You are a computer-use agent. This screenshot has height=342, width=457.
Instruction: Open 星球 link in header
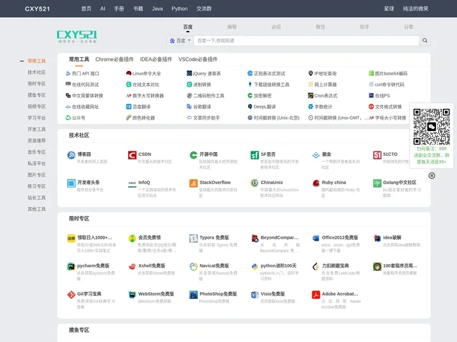389,9
